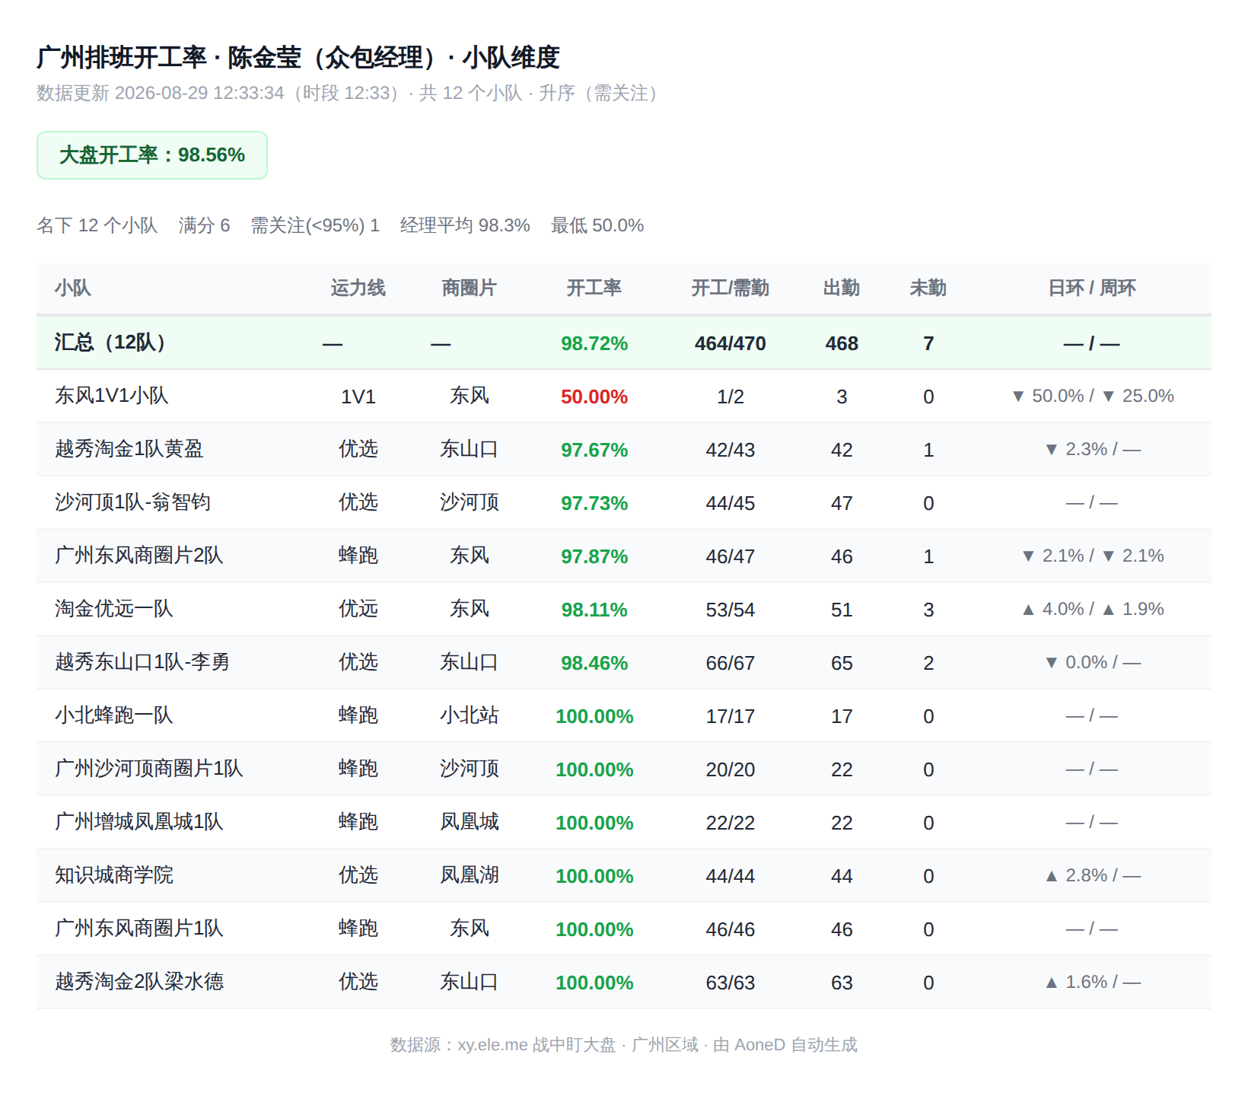1248x1099 pixels.
Task: Select the 东风1V1小队 team name
Action: tap(112, 396)
